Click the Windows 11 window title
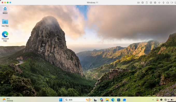The width and height of the screenshot is (176, 102). click(x=92, y=3)
